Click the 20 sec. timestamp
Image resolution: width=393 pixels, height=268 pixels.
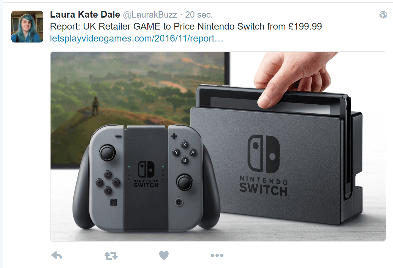click(x=199, y=15)
